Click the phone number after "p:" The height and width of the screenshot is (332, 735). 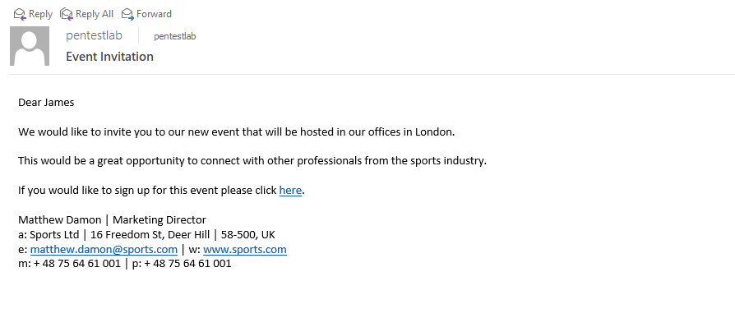(187, 264)
